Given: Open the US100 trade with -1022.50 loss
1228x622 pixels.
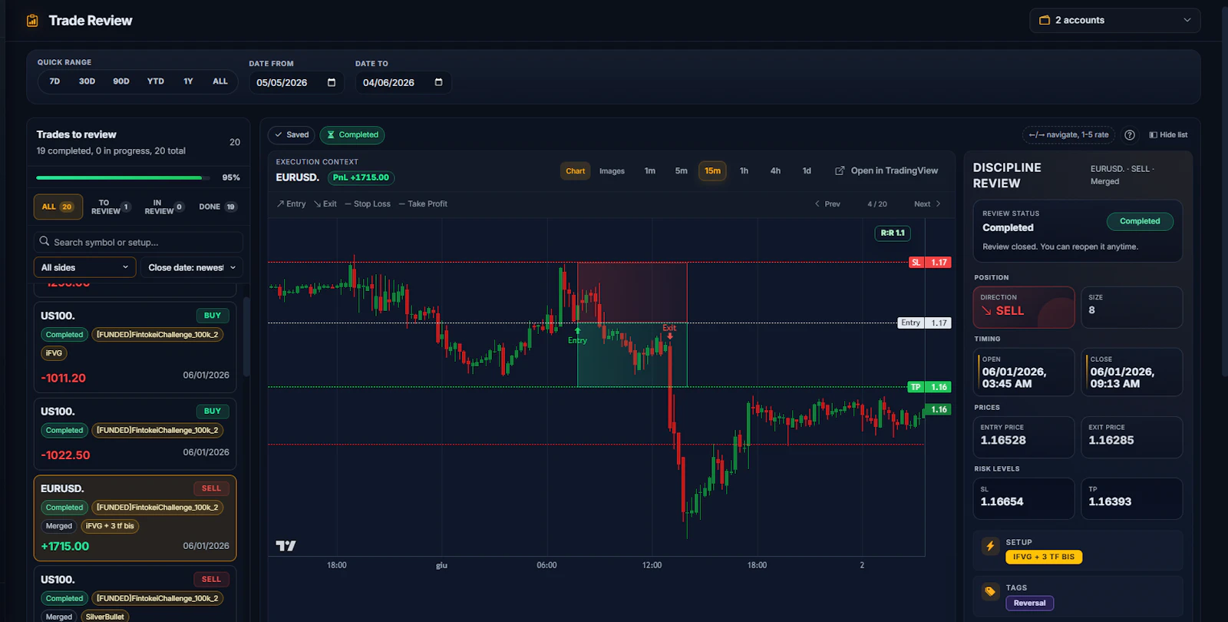Looking at the screenshot, I should (135, 433).
